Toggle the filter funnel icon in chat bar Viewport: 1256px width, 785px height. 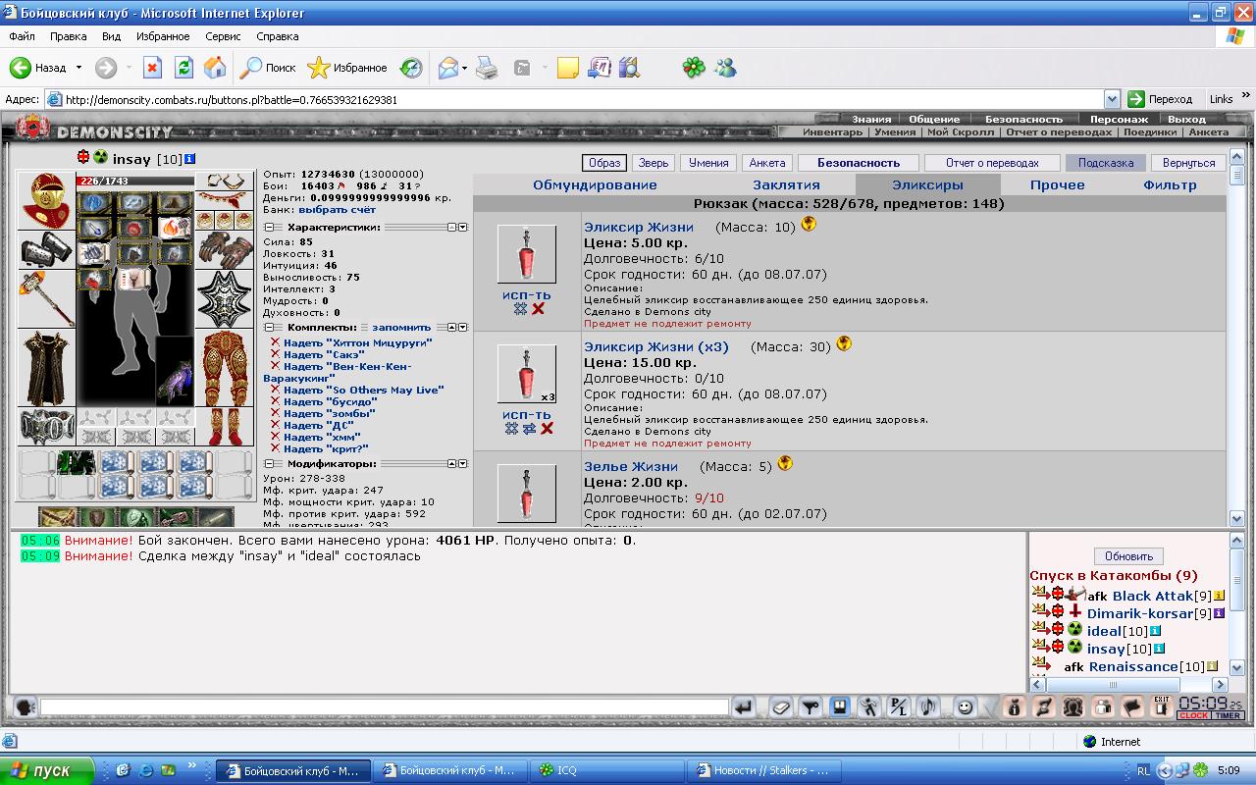[x=810, y=706]
